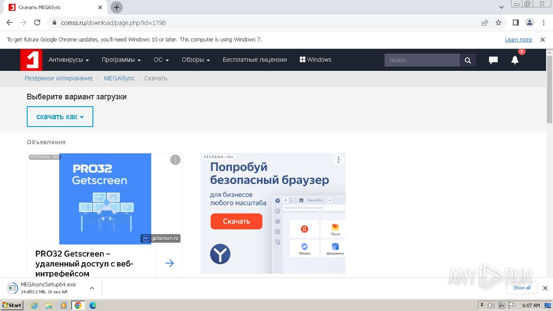
Task: Click the magnifier search button
Action: pos(468,60)
